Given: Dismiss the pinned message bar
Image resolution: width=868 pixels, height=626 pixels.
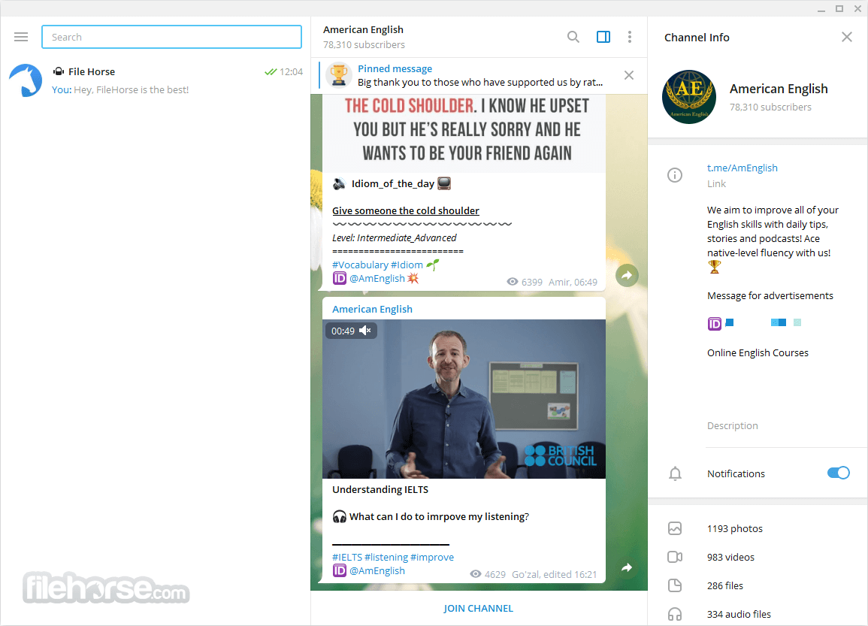Looking at the screenshot, I should coord(629,75).
